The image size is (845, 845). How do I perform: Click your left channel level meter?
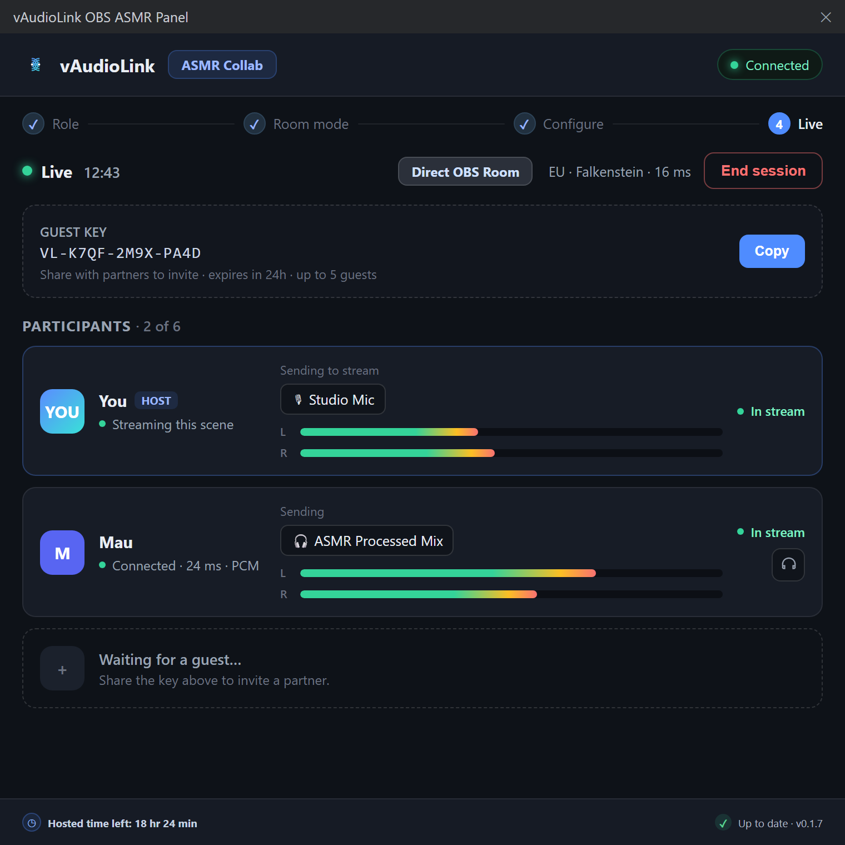click(x=511, y=432)
